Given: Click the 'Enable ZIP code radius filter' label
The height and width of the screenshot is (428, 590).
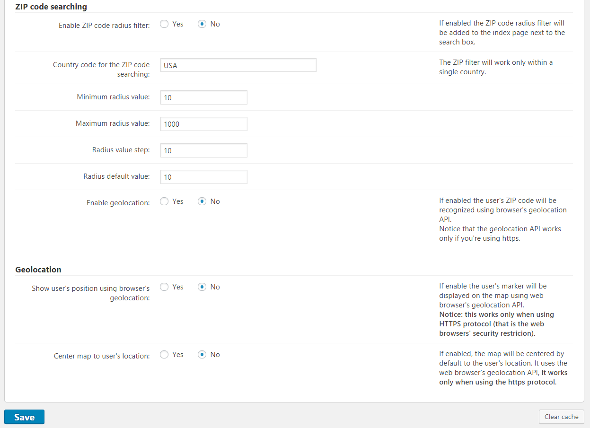Looking at the screenshot, I should click(x=104, y=26).
